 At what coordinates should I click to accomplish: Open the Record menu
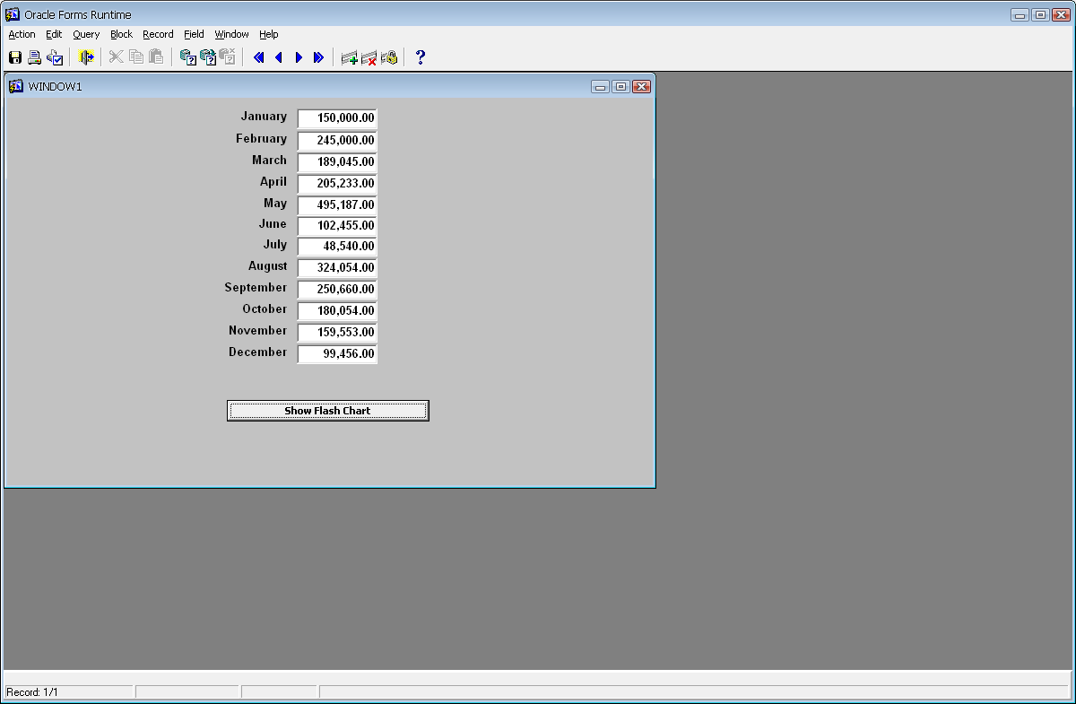(x=159, y=34)
